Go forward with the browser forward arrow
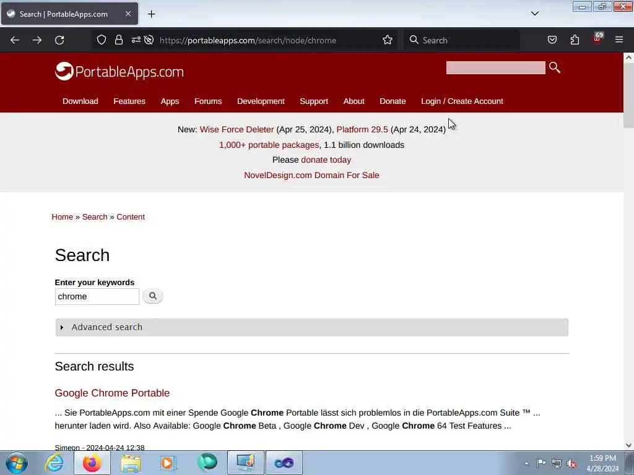The height and width of the screenshot is (475, 634). pyautogui.click(x=37, y=40)
